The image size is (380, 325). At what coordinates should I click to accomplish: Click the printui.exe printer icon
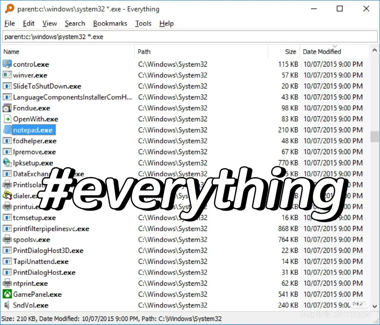click(x=7, y=206)
